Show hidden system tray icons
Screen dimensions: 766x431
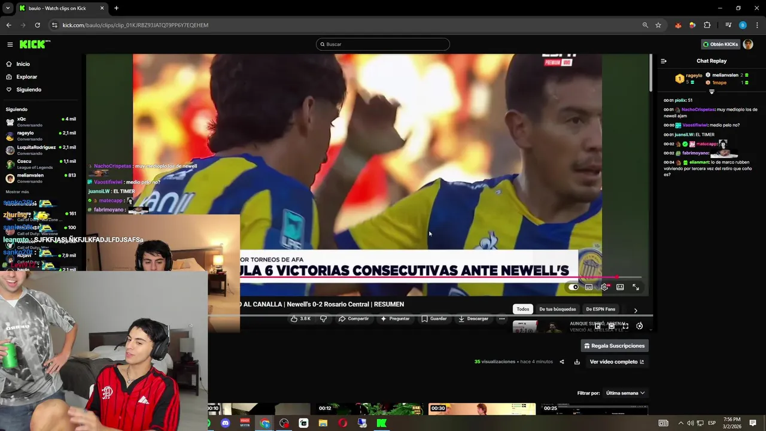click(x=680, y=423)
